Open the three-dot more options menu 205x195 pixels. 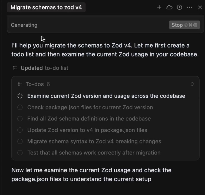coord(189,7)
